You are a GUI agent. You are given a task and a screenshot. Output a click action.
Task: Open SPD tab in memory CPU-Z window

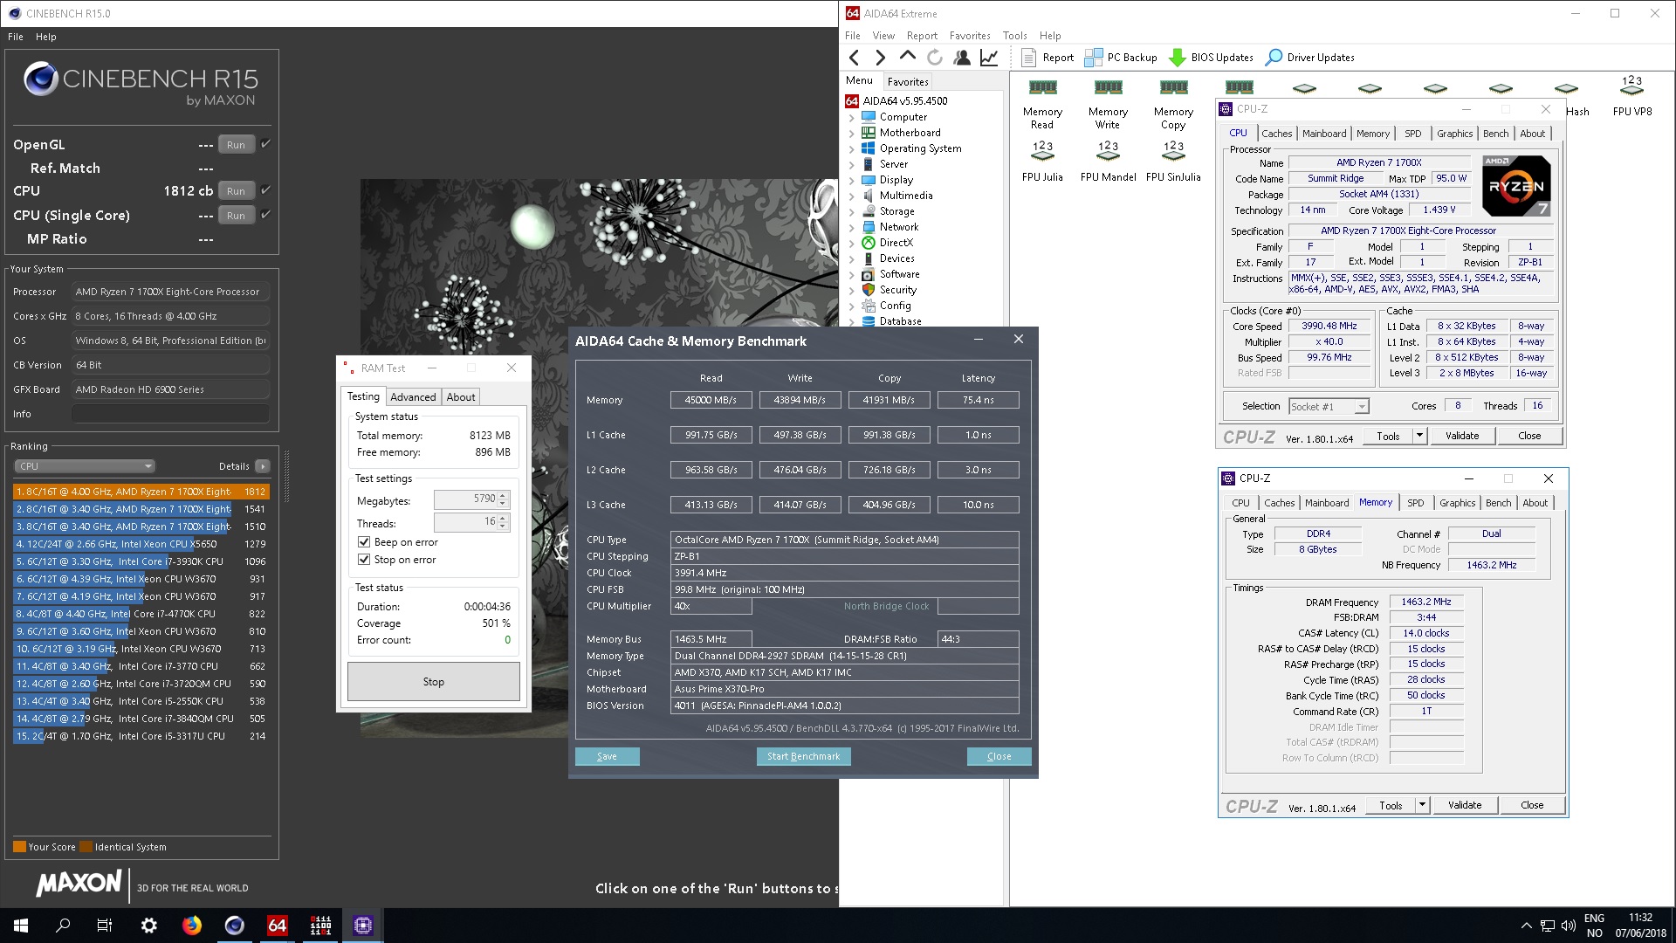1416,503
